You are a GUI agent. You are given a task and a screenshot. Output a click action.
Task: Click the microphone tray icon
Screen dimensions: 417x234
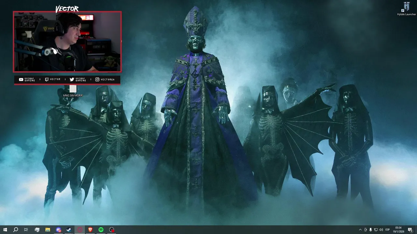tap(370, 230)
